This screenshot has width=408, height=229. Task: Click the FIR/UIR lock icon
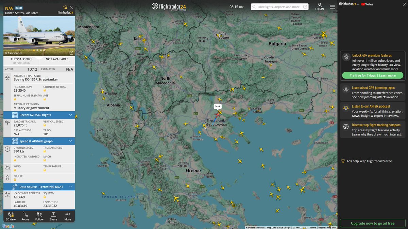(15, 180)
